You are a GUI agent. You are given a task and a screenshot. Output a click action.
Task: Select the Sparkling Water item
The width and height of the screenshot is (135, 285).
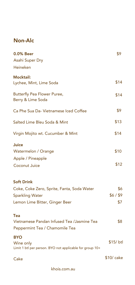pyautogui.click(x=28, y=196)
